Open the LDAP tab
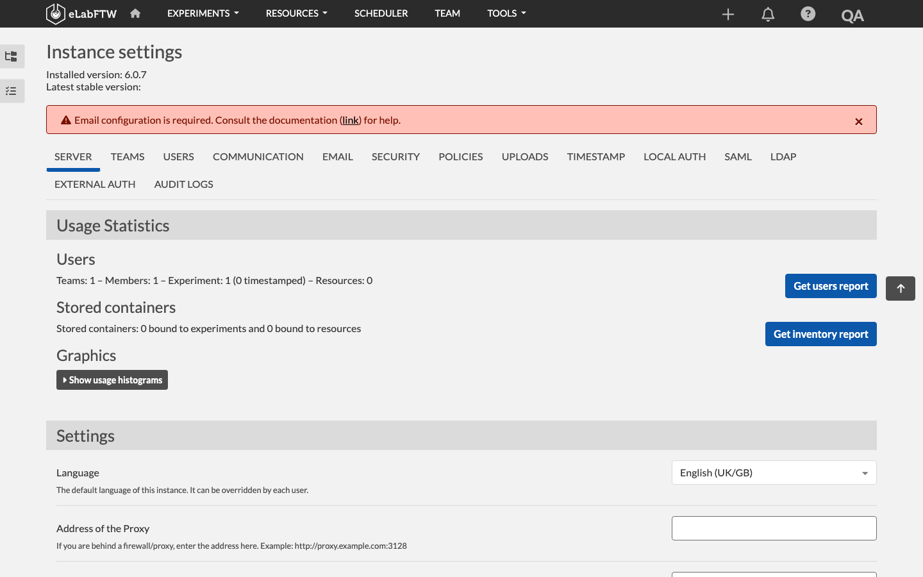923x577 pixels. tap(783, 157)
